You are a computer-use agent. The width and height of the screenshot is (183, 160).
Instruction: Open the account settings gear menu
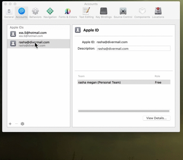22,124
